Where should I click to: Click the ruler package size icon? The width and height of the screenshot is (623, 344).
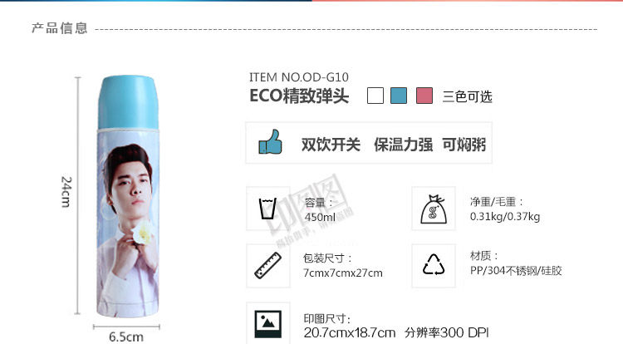click(267, 265)
